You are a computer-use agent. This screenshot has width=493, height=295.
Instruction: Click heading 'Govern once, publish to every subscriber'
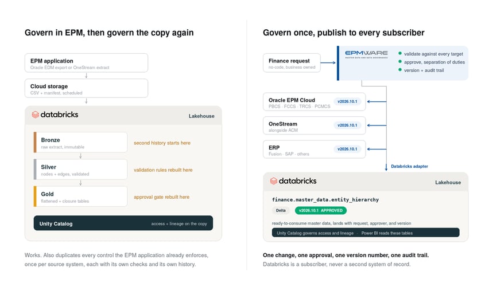pos(344,33)
